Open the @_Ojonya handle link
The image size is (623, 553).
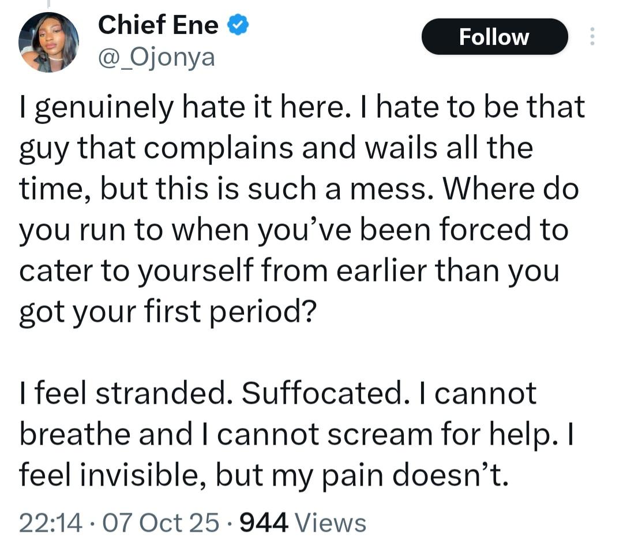(156, 58)
